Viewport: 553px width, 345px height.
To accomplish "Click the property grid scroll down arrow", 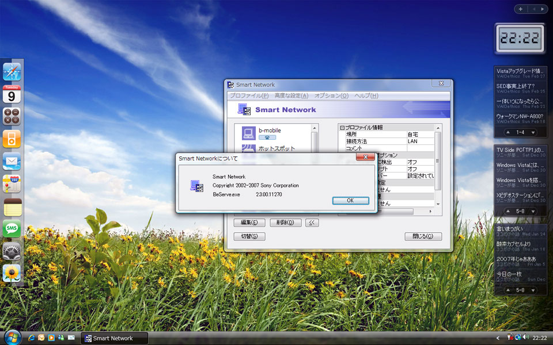I will click(x=438, y=204).
